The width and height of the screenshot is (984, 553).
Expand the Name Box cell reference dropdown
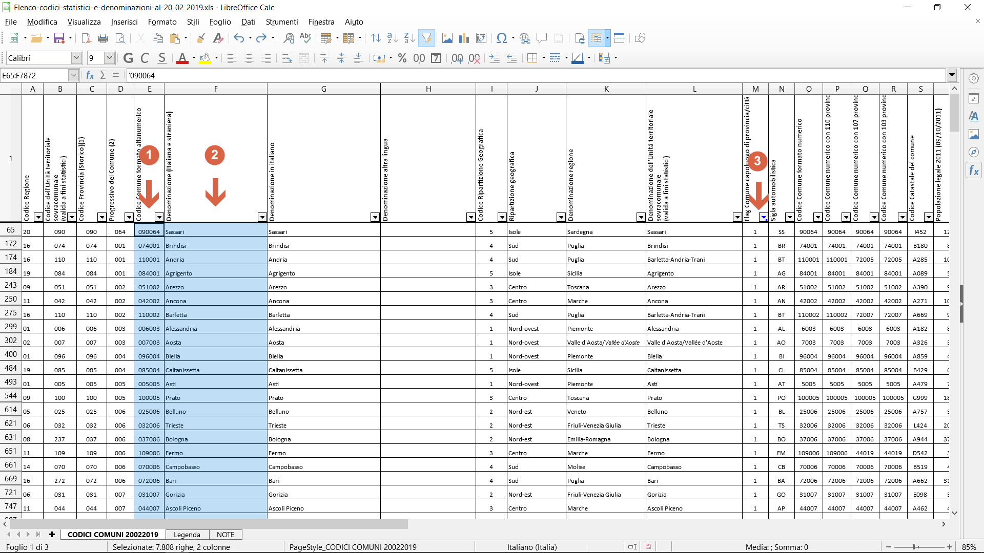coord(73,75)
